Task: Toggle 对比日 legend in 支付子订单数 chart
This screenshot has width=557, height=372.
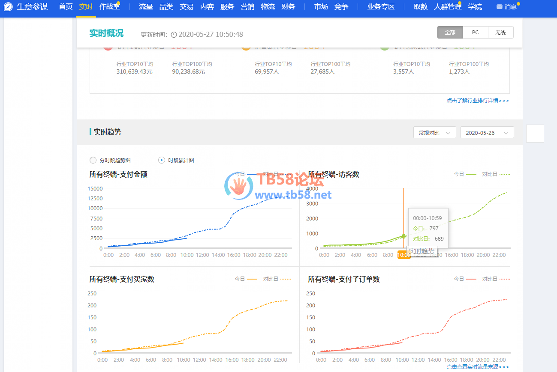Action: pos(495,279)
